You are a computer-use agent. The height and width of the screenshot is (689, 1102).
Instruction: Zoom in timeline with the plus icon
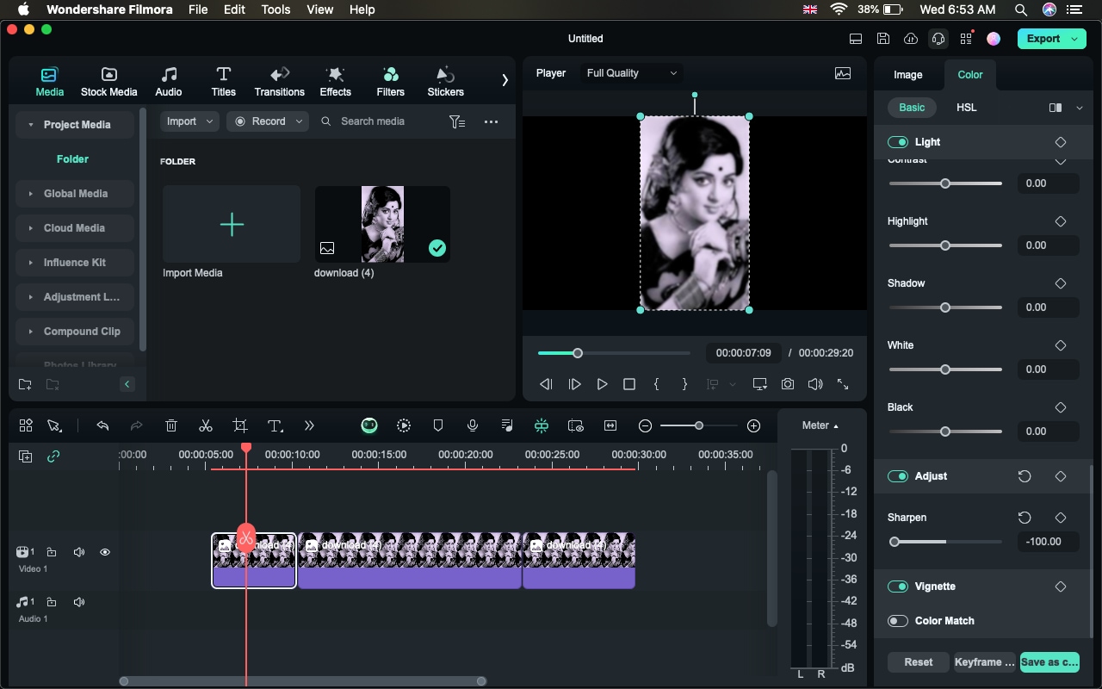(x=754, y=425)
